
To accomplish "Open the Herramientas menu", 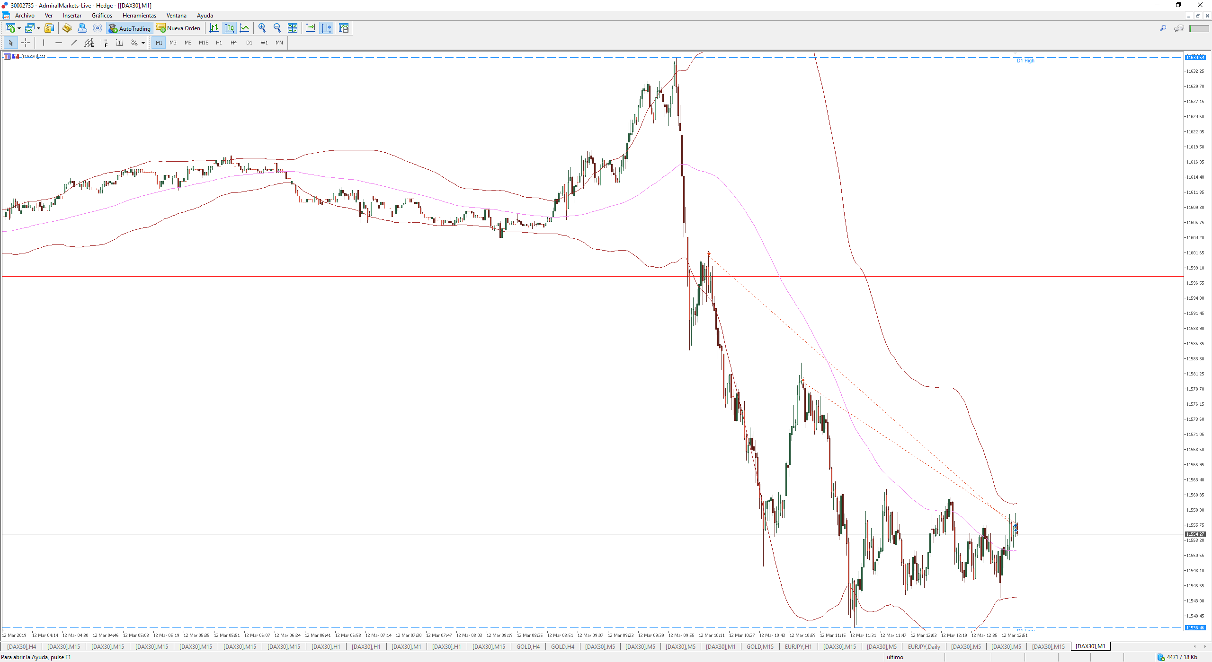I will click(x=139, y=16).
